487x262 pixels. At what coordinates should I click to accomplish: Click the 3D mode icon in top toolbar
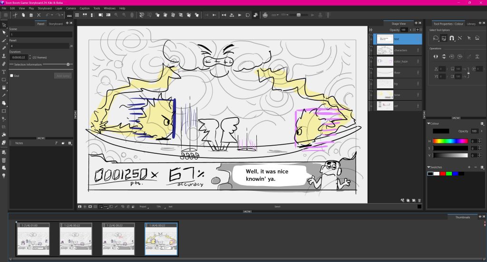(142, 15)
